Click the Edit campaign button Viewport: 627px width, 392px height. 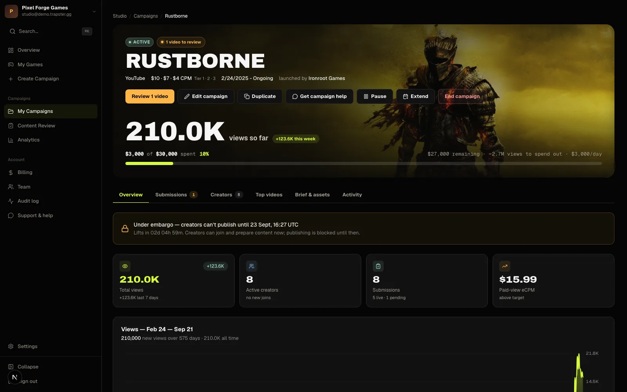(x=206, y=96)
